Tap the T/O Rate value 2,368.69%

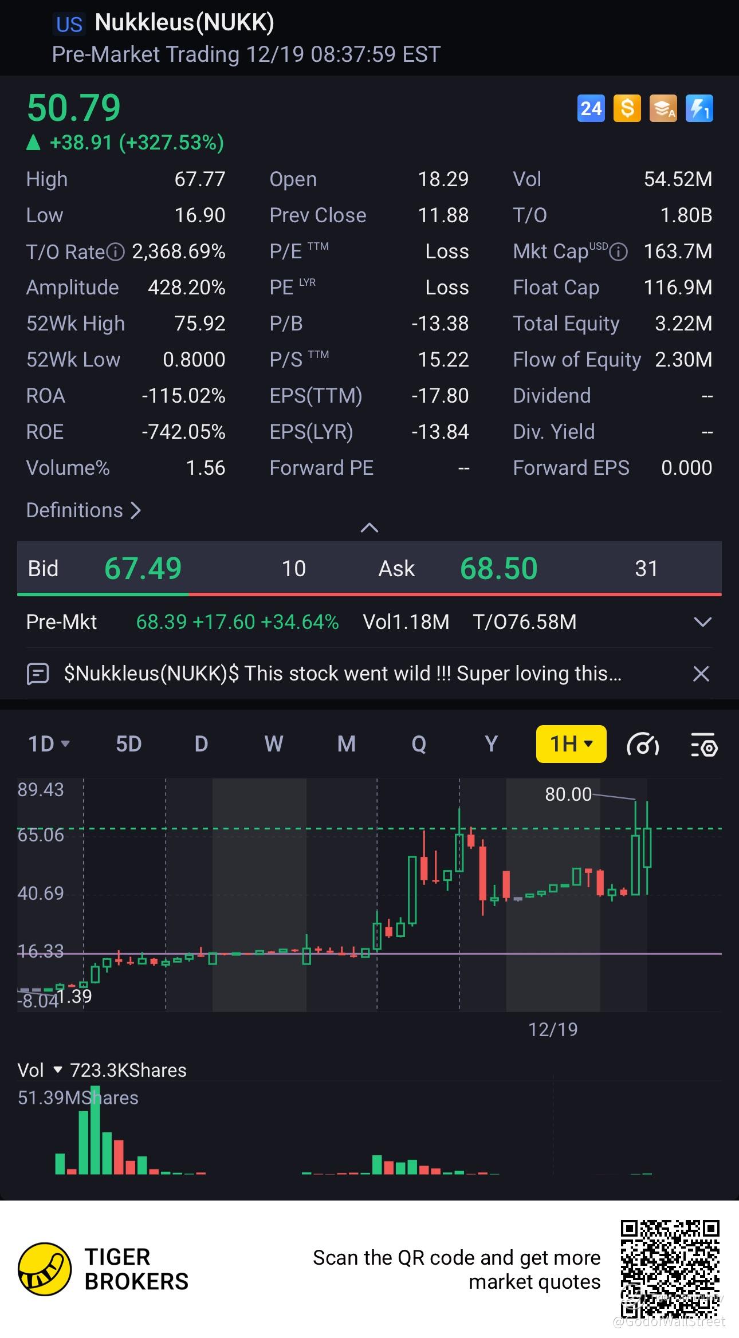[x=179, y=251]
